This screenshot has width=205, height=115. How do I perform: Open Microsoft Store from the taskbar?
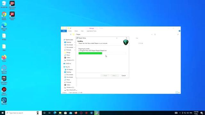click(65, 113)
